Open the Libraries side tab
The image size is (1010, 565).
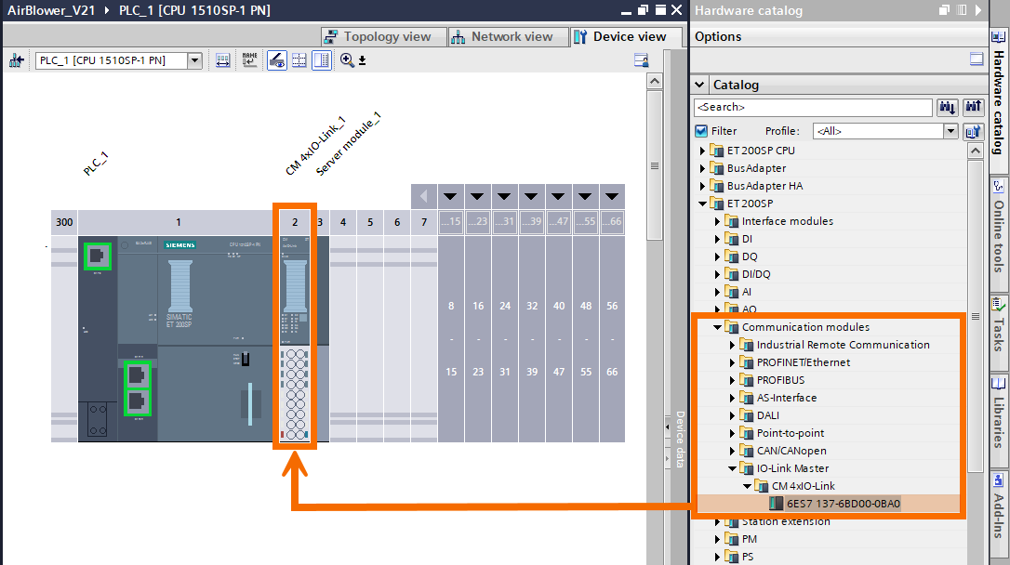[1000, 420]
